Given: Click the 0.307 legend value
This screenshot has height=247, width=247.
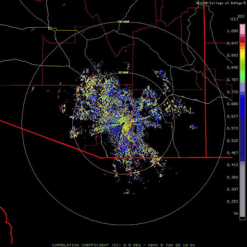Looking at the screenshot, I should coord(232,189).
